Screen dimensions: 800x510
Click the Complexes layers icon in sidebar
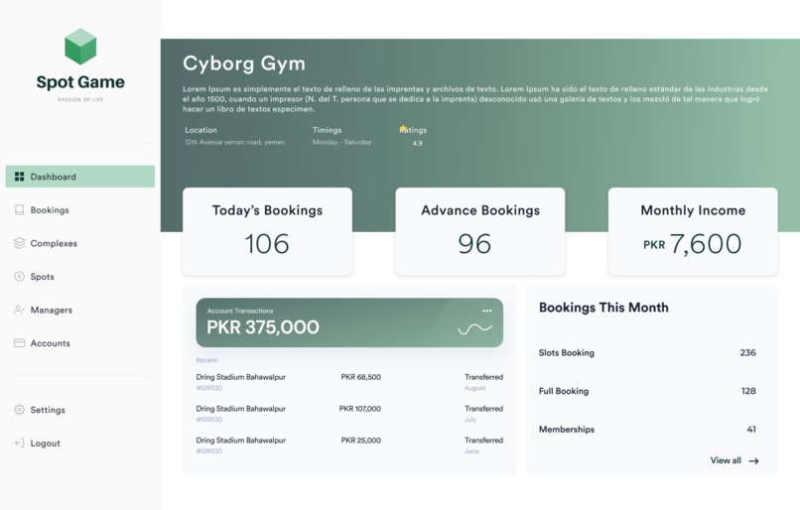pyautogui.click(x=20, y=243)
